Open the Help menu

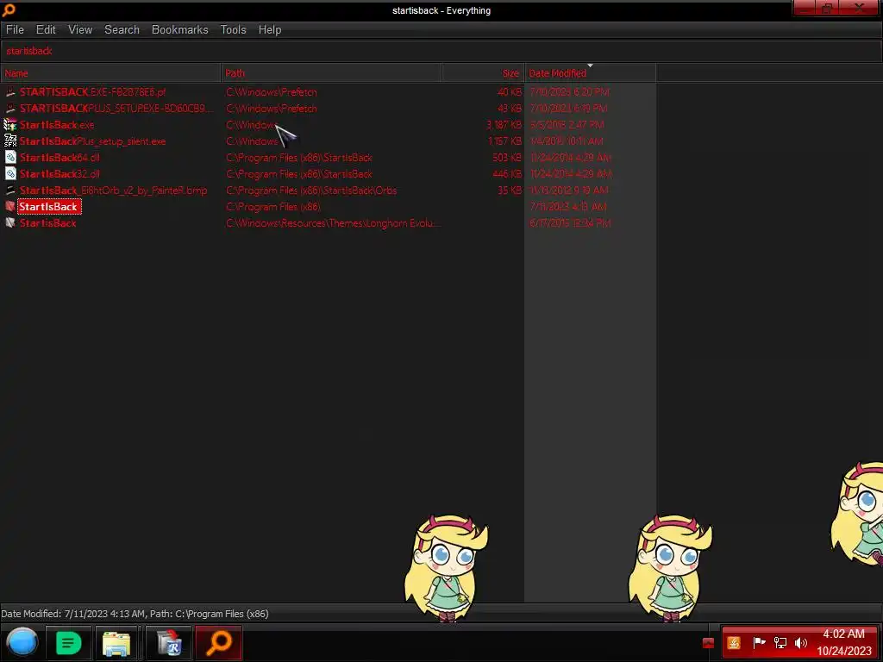pos(270,30)
